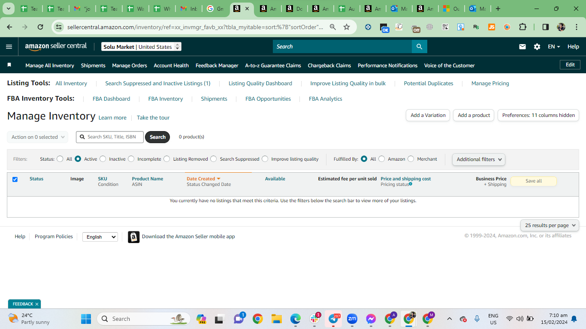Open the FBA Dashboard link
586x329 pixels.
(112, 99)
